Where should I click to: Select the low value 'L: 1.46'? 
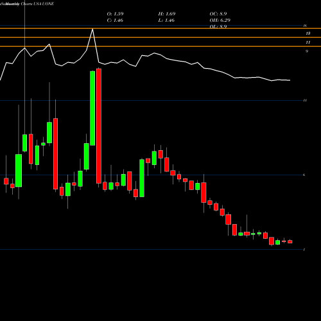coord(166,21)
